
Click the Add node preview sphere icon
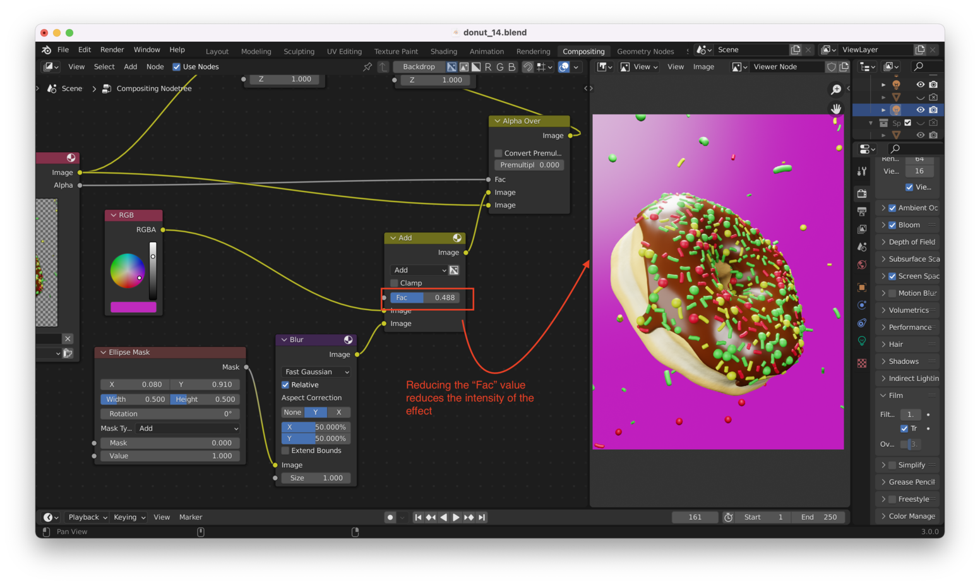[x=457, y=238]
